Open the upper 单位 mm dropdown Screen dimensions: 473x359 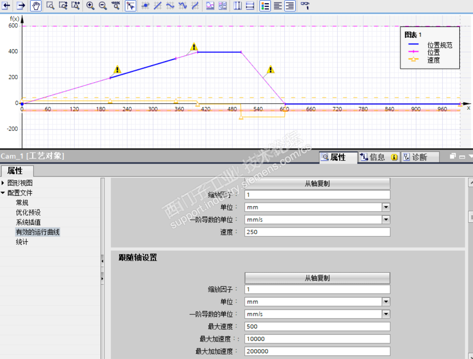click(x=386, y=207)
